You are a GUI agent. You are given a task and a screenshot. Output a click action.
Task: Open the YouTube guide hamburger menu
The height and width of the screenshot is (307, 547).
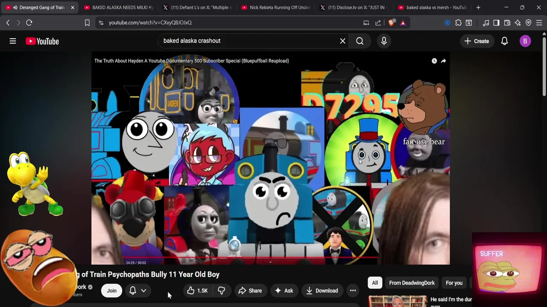(x=13, y=41)
